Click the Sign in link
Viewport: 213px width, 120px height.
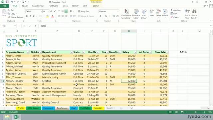205,6
